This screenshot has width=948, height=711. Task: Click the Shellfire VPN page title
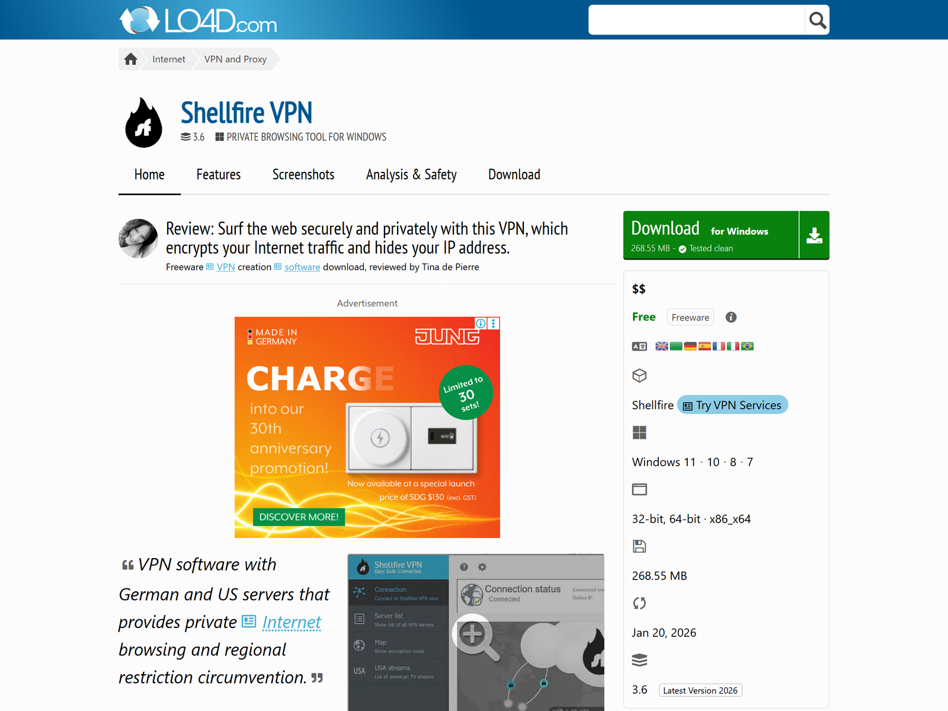pos(246,113)
